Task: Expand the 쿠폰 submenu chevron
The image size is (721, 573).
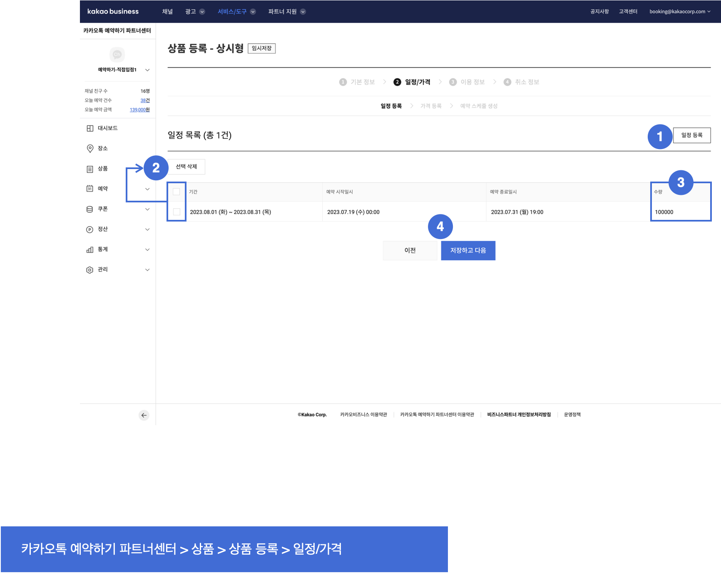Action: click(147, 209)
